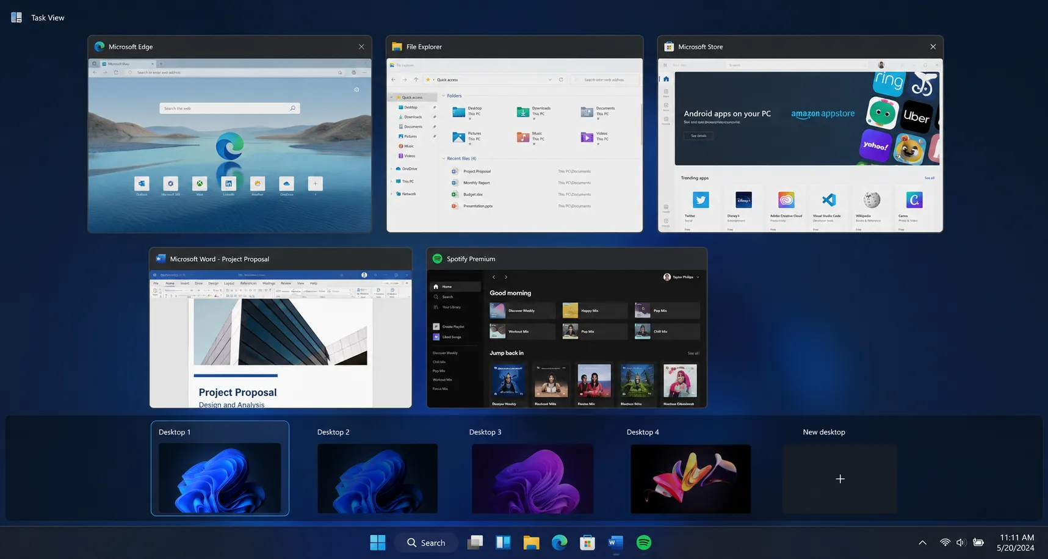Open the File menu in Word
The width and height of the screenshot is (1048, 559).
pyautogui.click(x=156, y=283)
